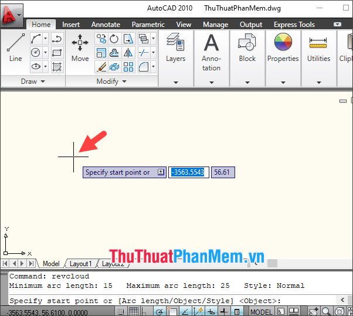This screenshot has height=316, width=353.
Task: Activate the Array tool
Action: 128,67
